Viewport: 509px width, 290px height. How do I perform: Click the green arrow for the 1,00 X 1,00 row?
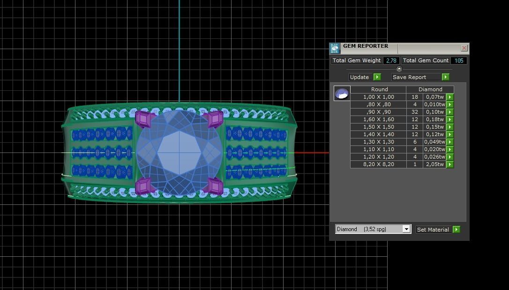[x=450, y=97]
